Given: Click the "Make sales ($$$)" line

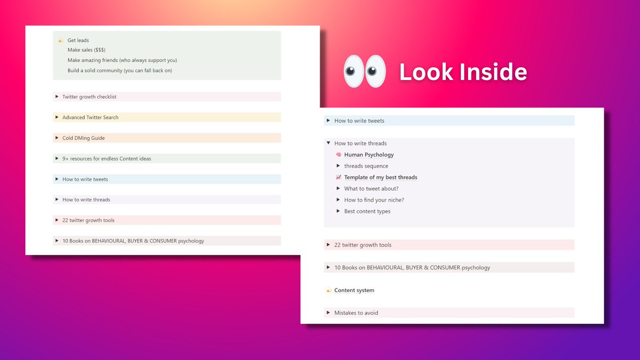Looking at the screenshot, I should (86, 50).
